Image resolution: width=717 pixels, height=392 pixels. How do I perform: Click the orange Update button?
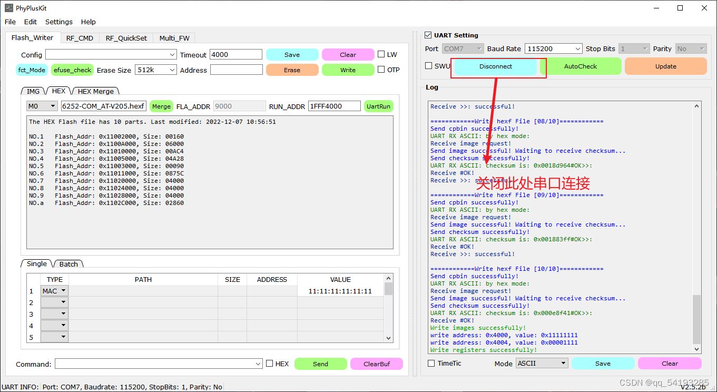666,66
